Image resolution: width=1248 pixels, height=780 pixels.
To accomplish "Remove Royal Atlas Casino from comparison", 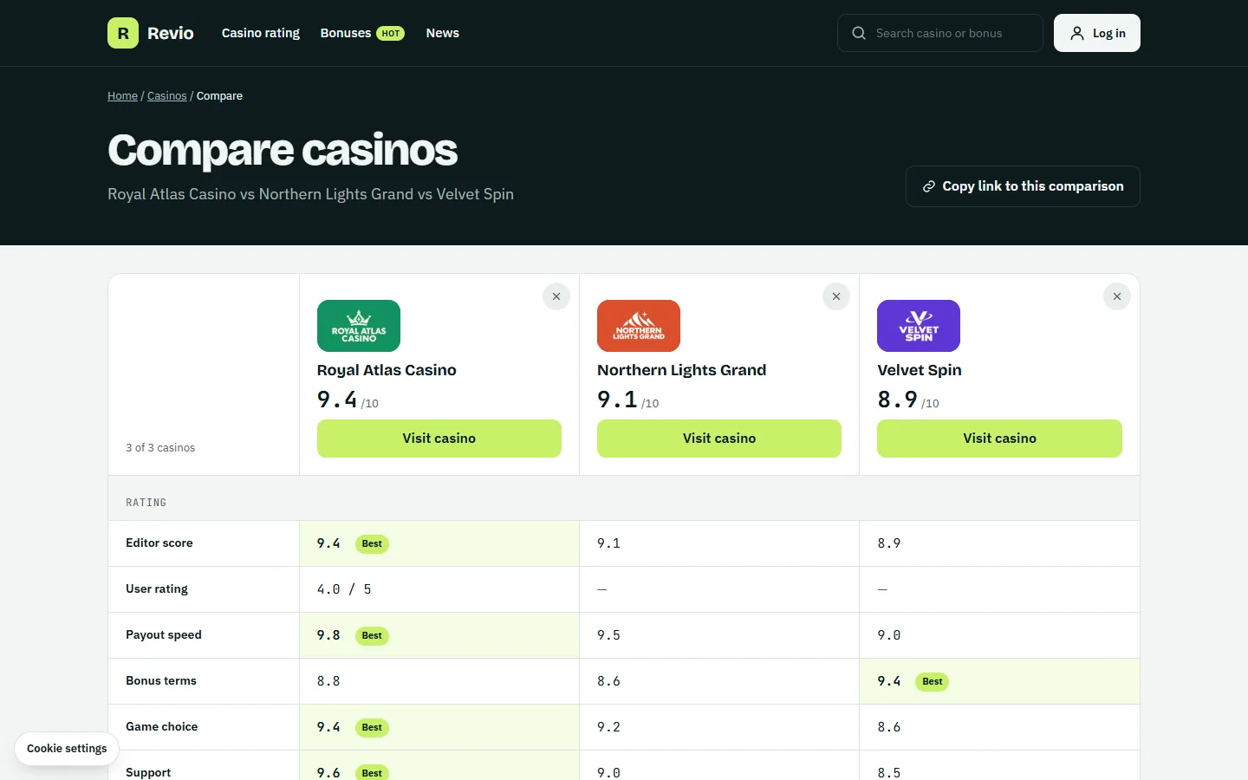I will [556, 296].
